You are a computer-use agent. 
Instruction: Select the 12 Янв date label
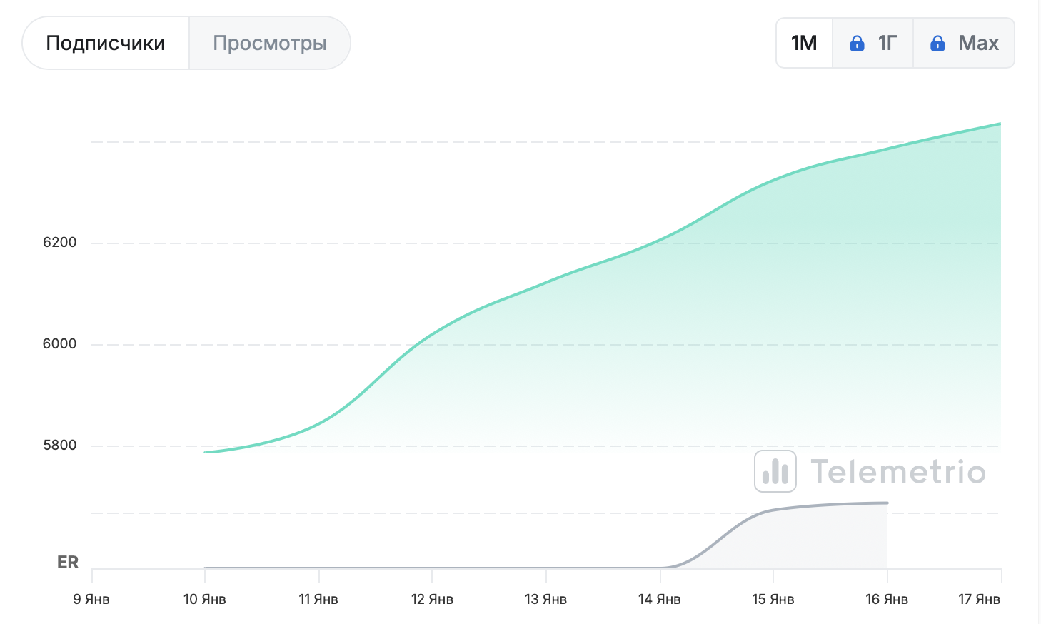432,599
